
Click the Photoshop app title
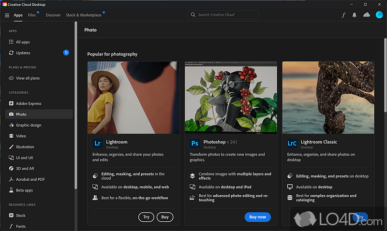pos(214,142)
